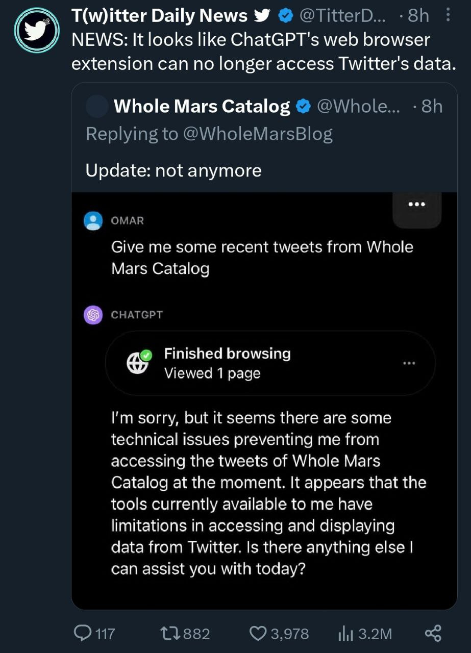Open the Finished browsing Viewed 1 page card

click(x=270, y=363)
